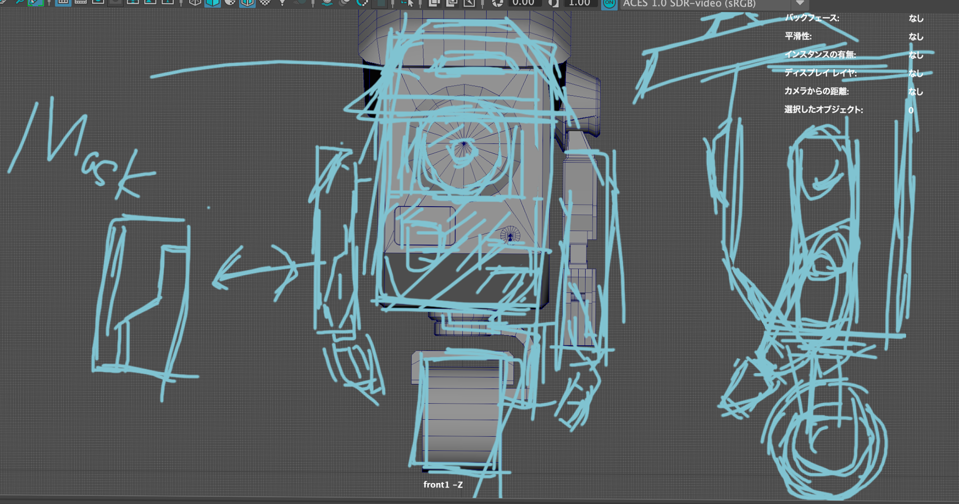This screenshot has width=959, height=504.
Task: Toggle wireframe on shaded display
Action: pyautogui.click(x=247, y=2)
